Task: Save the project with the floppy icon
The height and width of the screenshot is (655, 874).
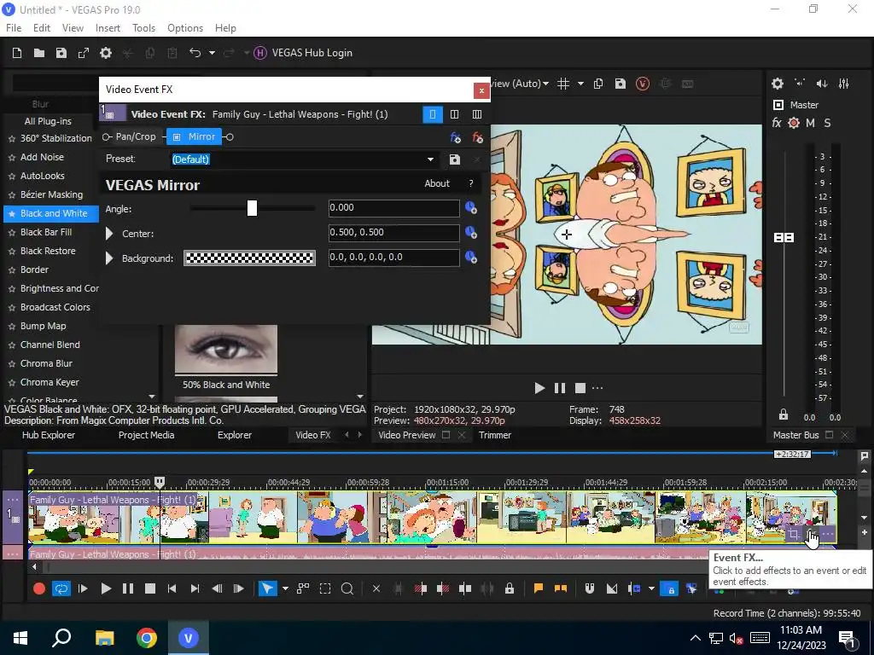Action: coord(61,53)
